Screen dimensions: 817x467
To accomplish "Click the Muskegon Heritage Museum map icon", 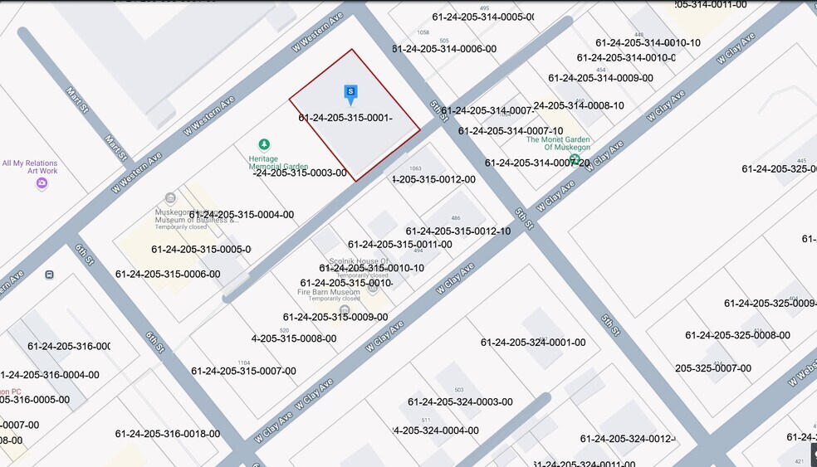I will pyautogui.click(x=170, y=198).
